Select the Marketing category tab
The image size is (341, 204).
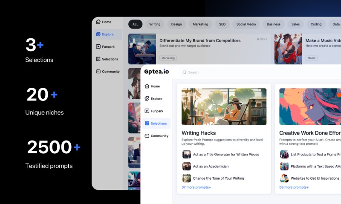click(x=200, y=24)
